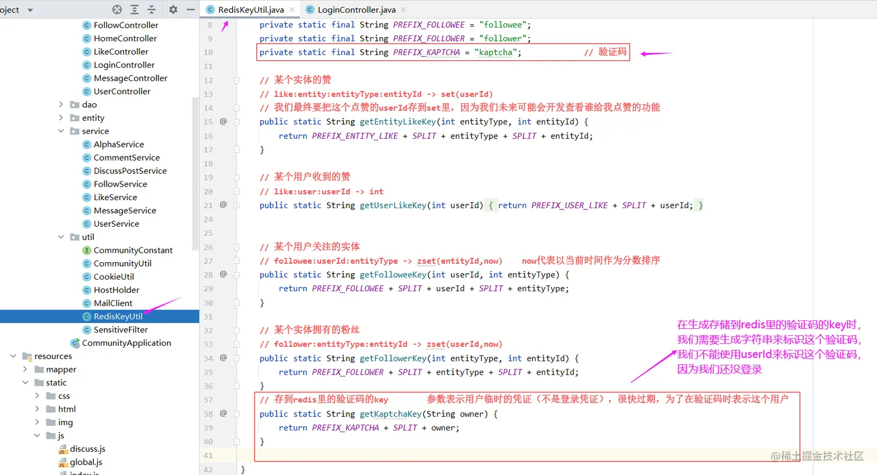Open global.js file
The image size is (877, 475).
(86, 462)
